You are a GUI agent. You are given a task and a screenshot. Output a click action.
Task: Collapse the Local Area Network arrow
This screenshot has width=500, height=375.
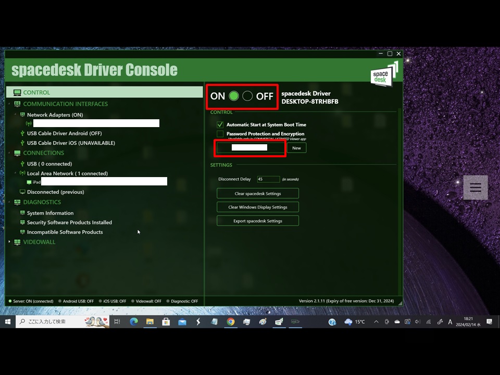coord(15,173)
